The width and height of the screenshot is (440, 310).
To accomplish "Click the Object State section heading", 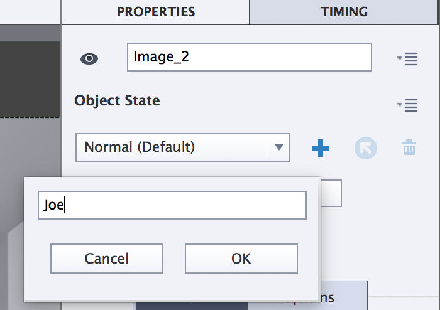I will (x=117, y=100).
